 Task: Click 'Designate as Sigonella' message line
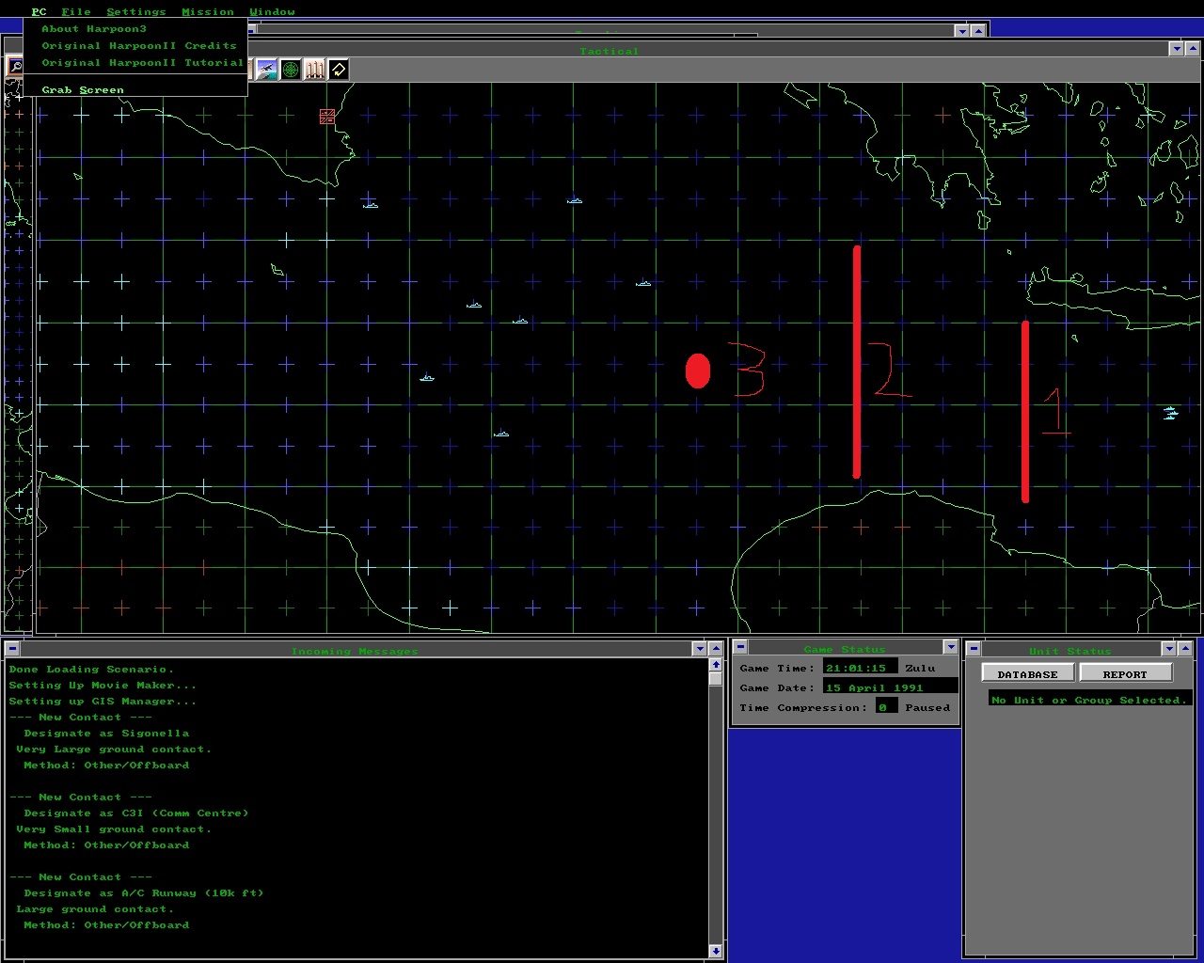coord(106,734)
